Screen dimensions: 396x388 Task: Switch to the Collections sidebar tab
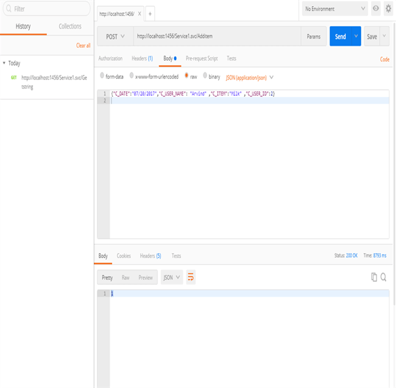click(70, 26)
